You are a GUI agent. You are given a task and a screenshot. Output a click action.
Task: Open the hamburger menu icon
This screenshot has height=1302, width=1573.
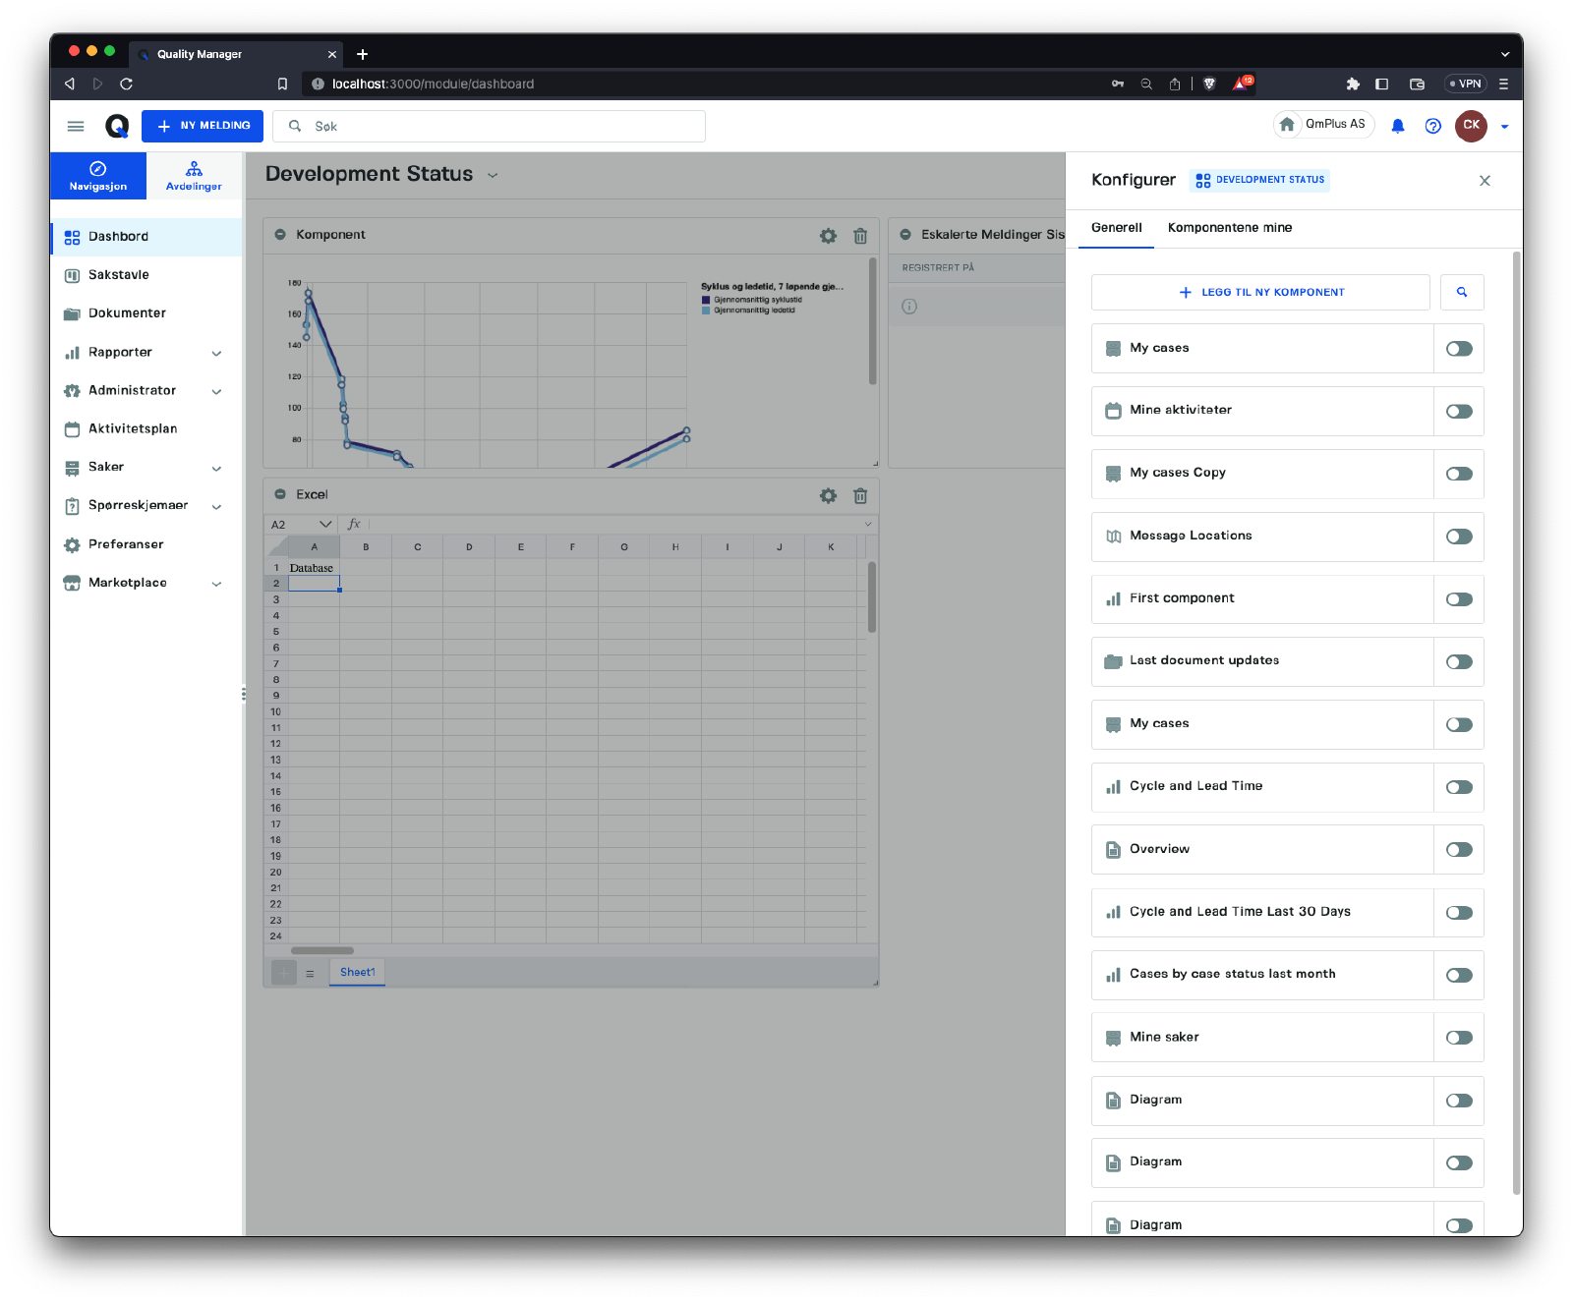pos(76,126)
